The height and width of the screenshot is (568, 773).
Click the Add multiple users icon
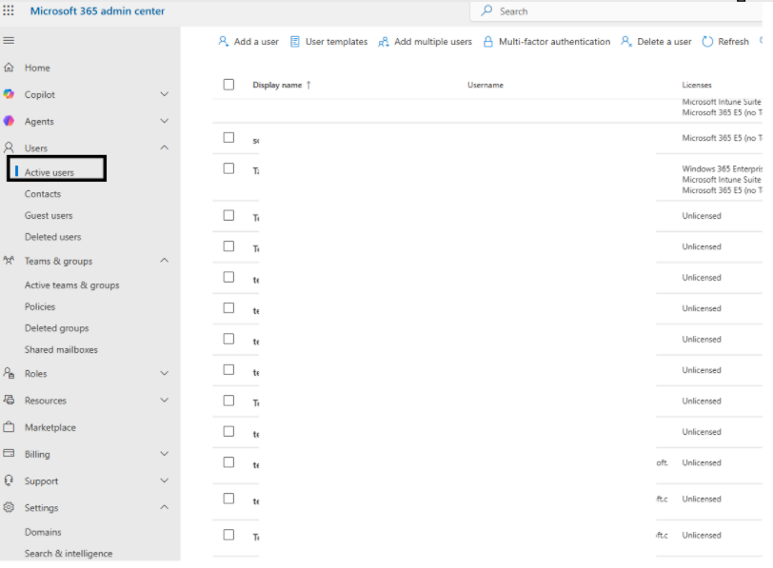click(x=384, y=41)
